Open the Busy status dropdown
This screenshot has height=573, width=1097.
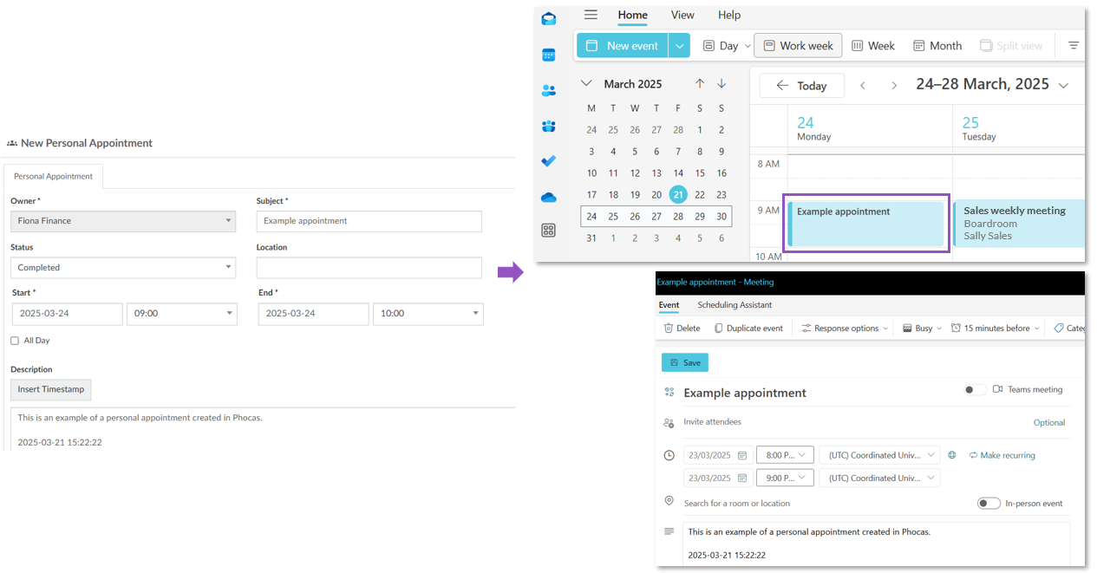pyautogui.click(x=922, y=329)
